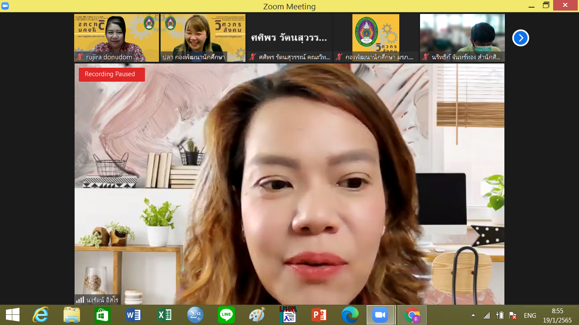Image resolution: width=579 pixels, height=325 pixels.
Task: Open Math Input Panel sigma icon
Action: pyautogui.click(x=195, y=315)
